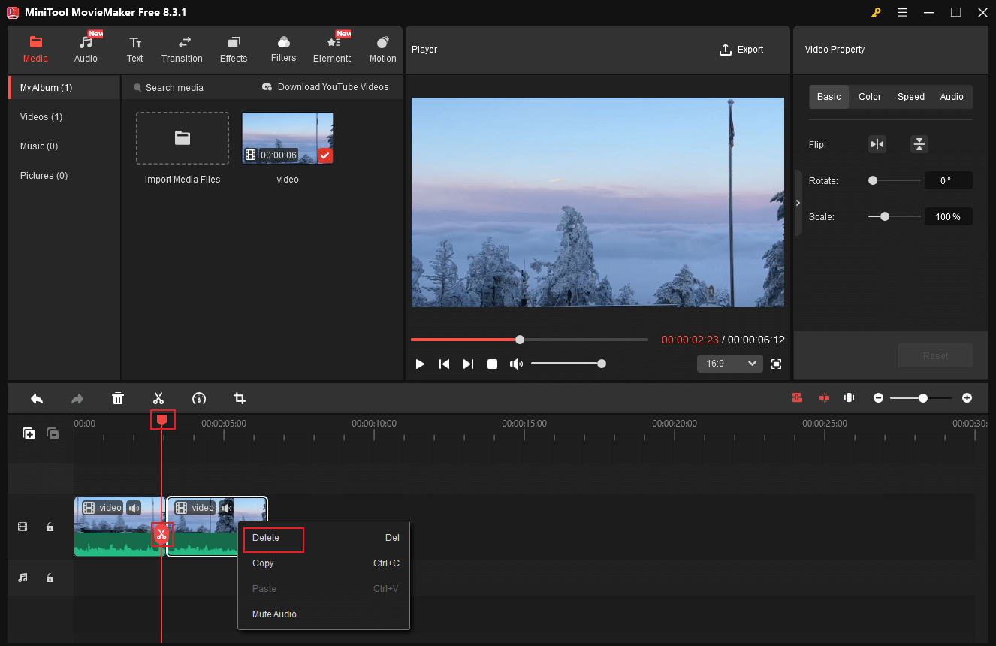Open the Filters library
Viewport: 996px width, 646px height.
[x=283, y=48]
